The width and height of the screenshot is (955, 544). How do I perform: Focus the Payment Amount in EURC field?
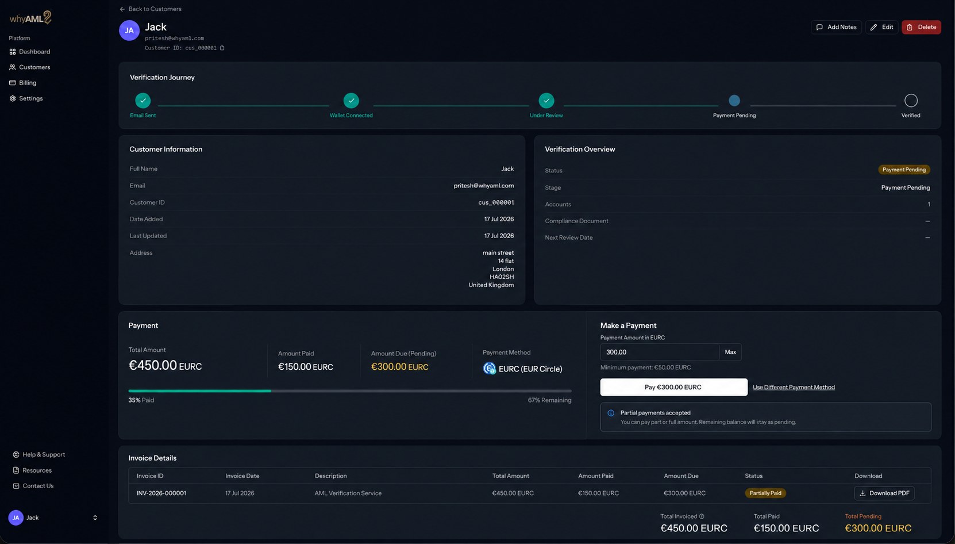point(660,353)
